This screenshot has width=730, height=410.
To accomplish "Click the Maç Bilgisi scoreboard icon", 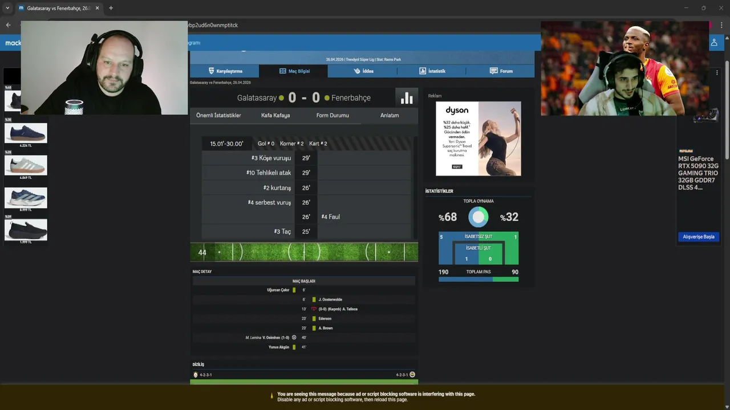I will [282, 71].
